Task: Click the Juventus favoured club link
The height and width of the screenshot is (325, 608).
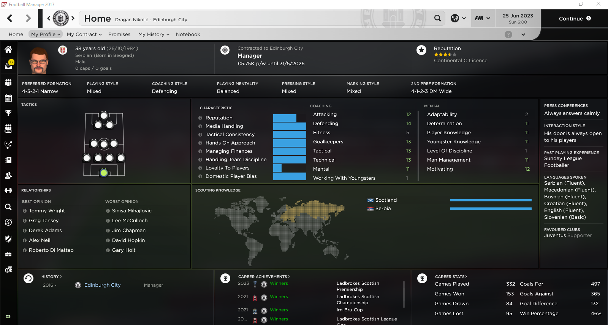Action: tap(555, 236)
